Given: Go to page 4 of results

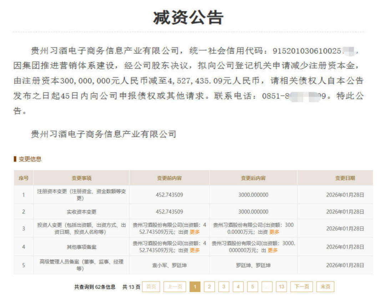Looking at the screenshot, I should pyautogui.click(x=238, y=287).
